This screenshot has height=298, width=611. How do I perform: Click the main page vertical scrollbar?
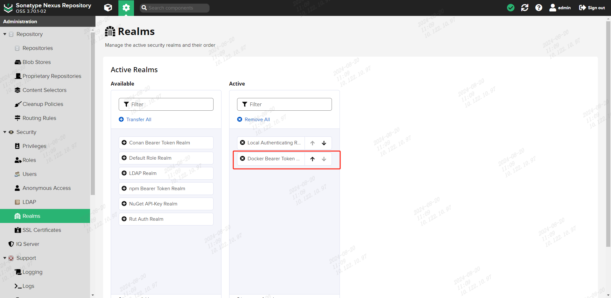tap(608, 134)
